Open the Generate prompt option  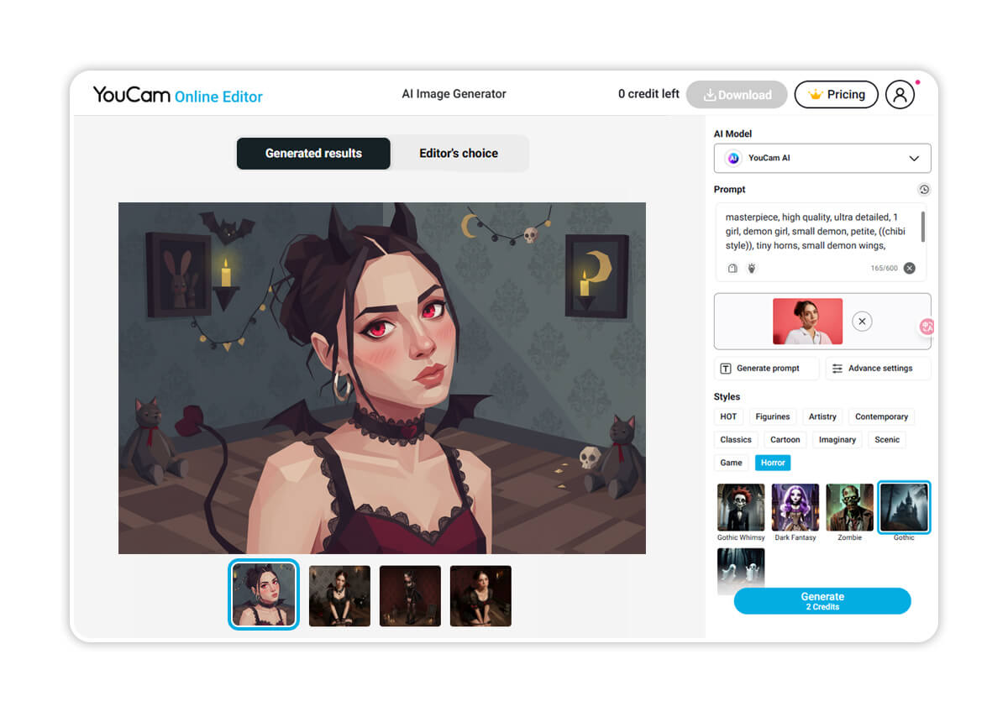point(767,369)
